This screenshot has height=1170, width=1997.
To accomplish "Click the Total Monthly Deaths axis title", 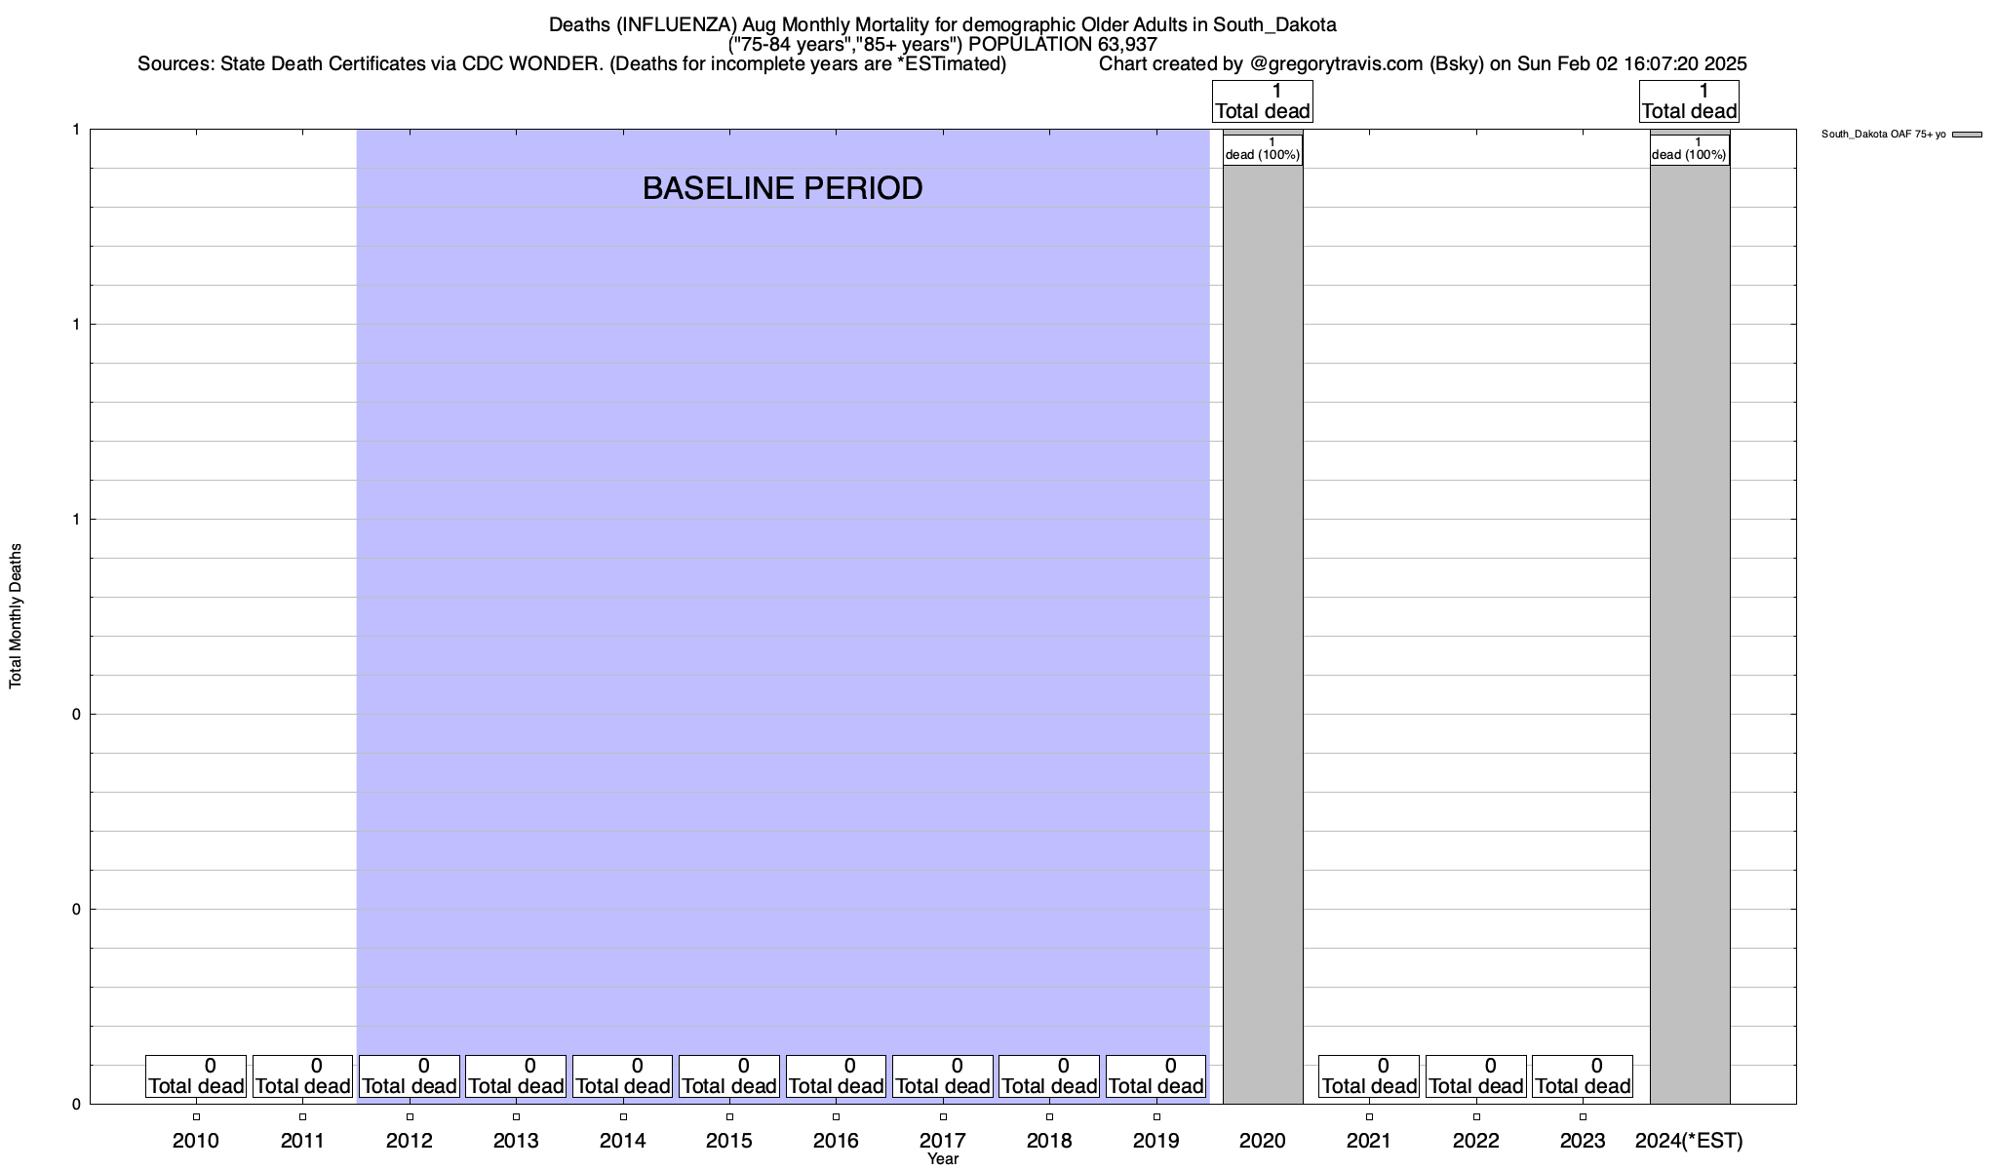I will point(16,616).
